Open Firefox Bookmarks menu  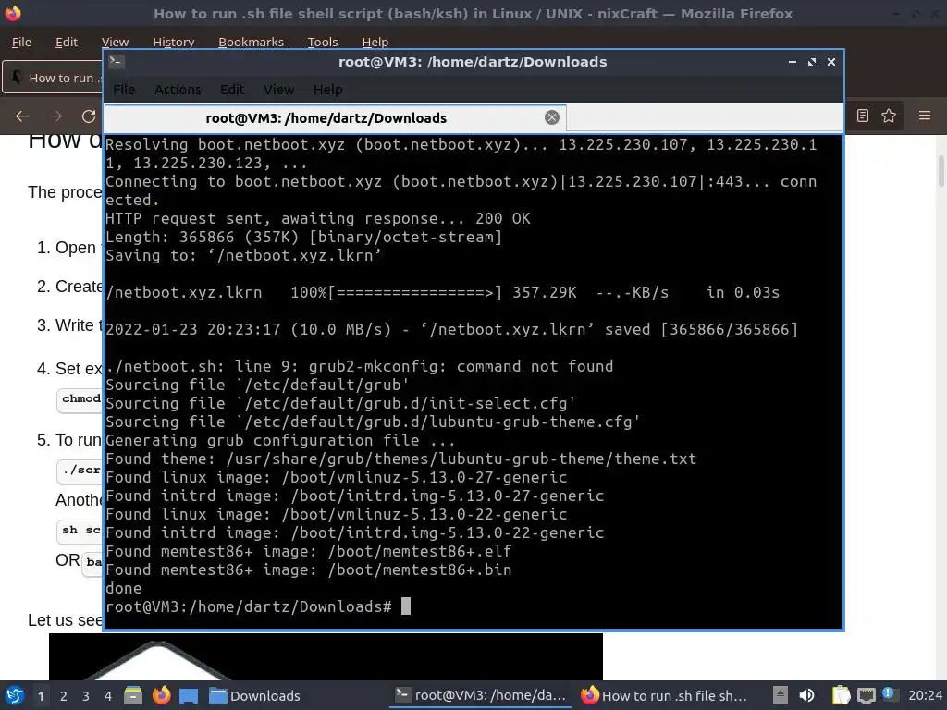[251, 42]
